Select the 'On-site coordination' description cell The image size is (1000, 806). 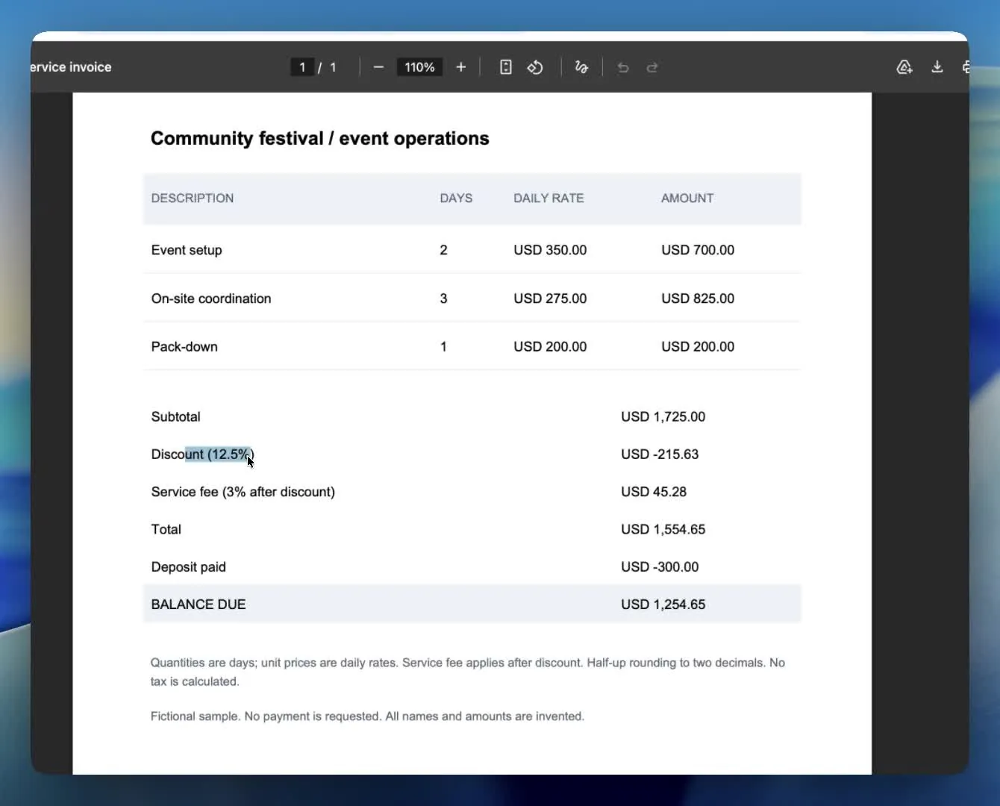coord(211,299)
